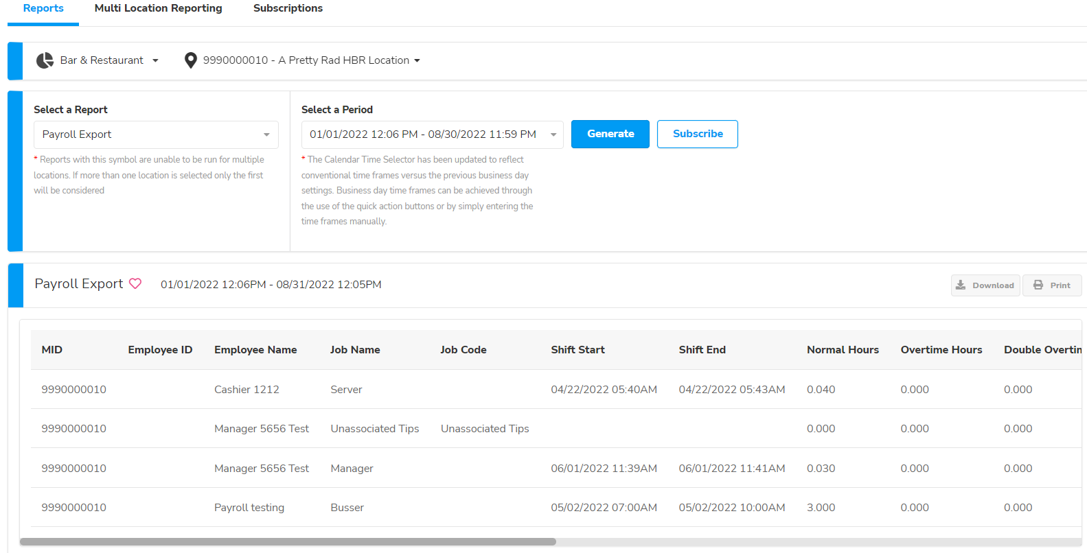
Task: Select the Reports tab
Action: [x=43, y=8]
